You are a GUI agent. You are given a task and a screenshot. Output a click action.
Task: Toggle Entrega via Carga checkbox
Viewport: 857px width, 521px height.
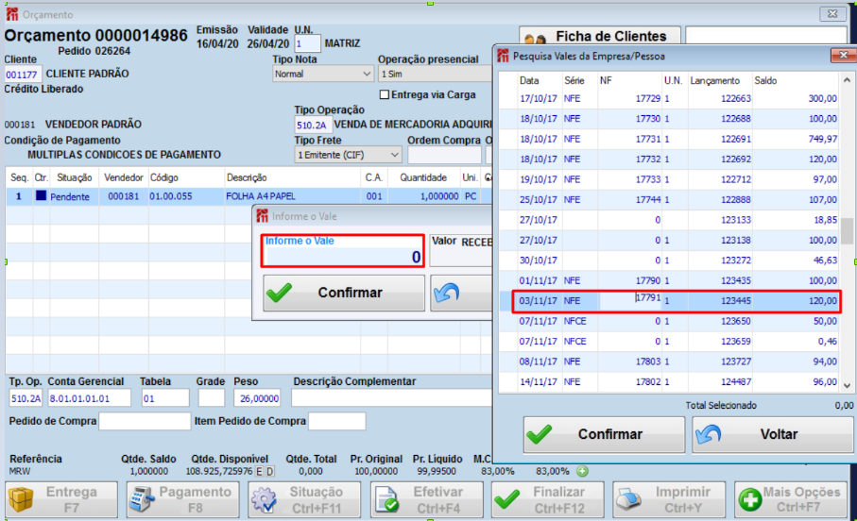[385, 94]
